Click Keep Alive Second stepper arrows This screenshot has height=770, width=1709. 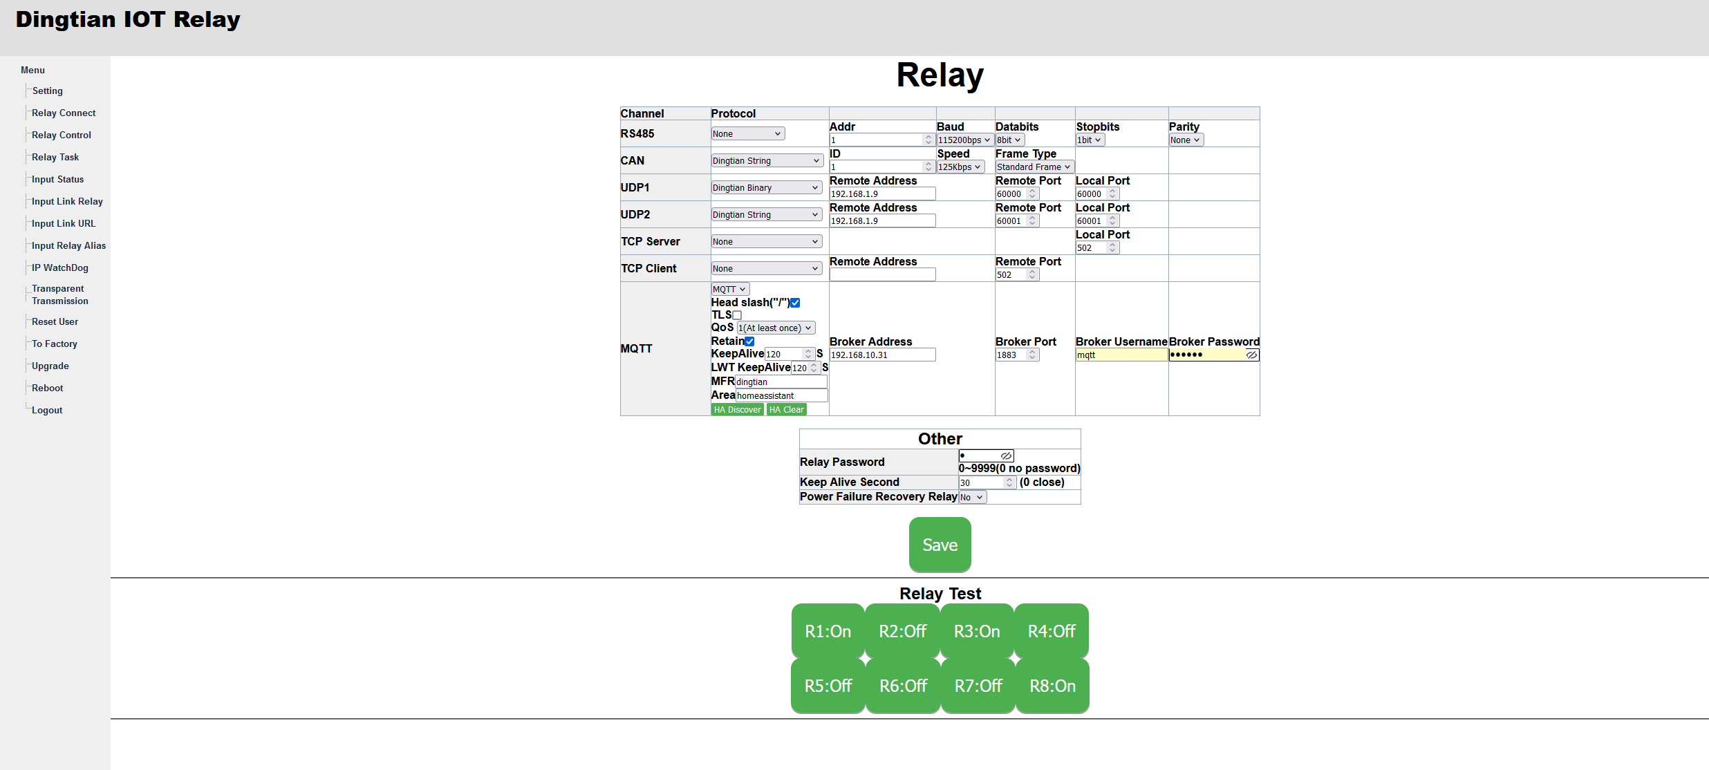tap(1009, 482)
